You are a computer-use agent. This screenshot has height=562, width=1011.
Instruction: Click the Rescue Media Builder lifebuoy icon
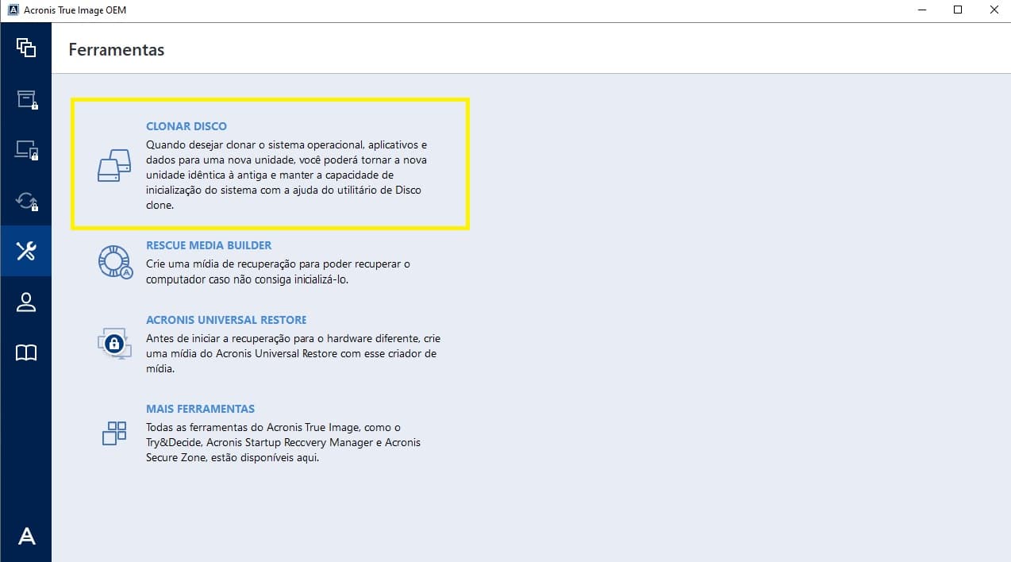click(x=114, y=261)
